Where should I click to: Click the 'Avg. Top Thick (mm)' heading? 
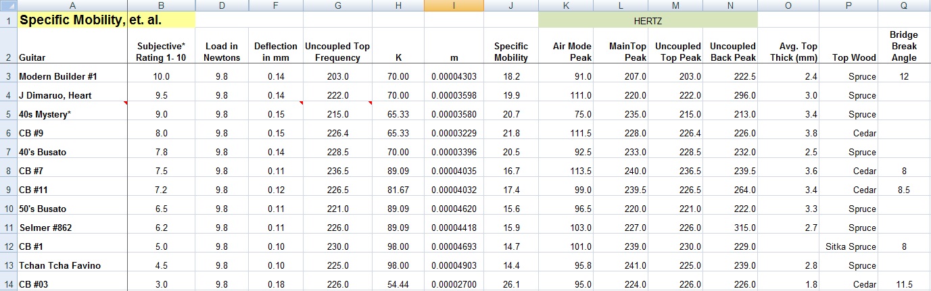pyautogui.click(x=788, y=47)
